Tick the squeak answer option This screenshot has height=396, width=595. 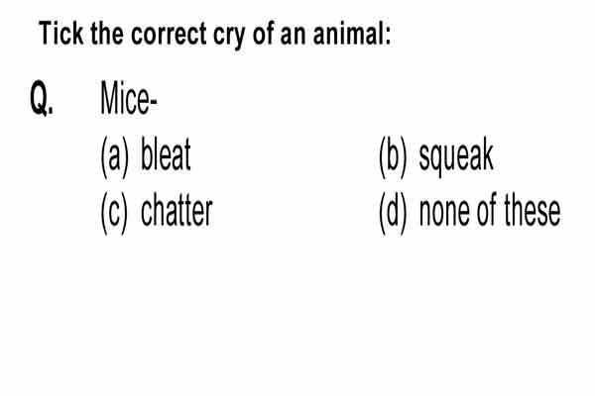[x=436, y=156]
